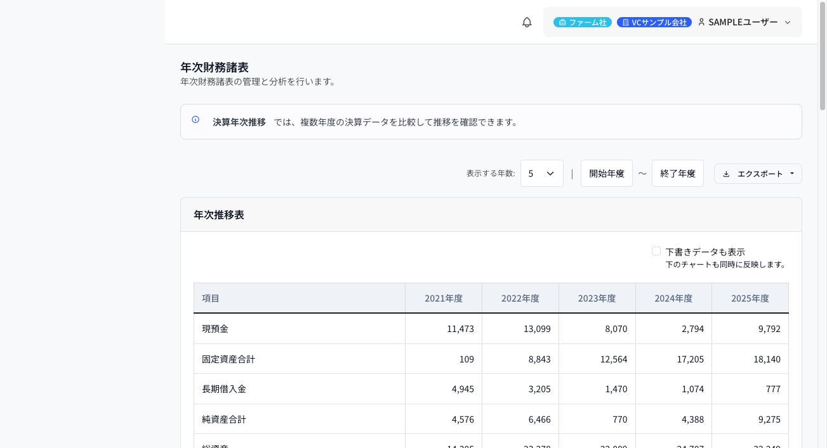Click the user person icon near SAMPLEユーザー
The height and width of the screenshot is (448, 827).
(x=701, y=22)
